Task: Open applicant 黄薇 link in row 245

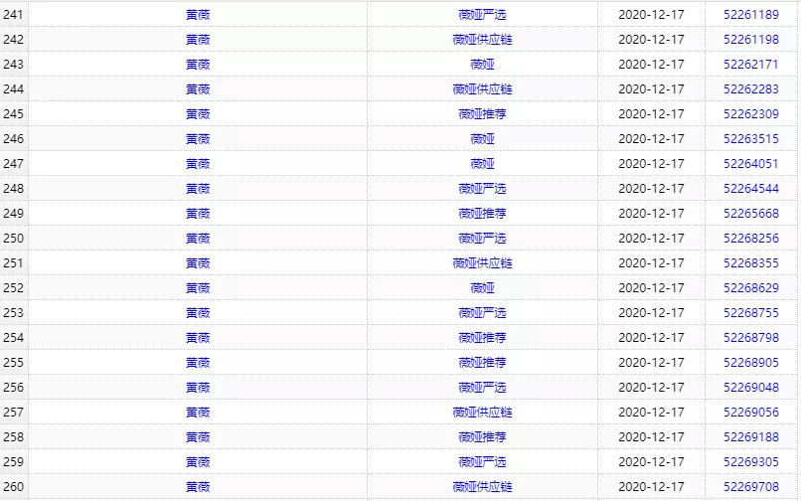Action: click(x=198, y=114)
